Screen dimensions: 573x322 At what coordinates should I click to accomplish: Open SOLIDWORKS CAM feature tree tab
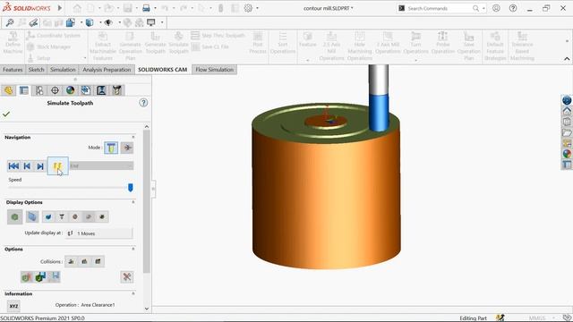click(86, 90)
